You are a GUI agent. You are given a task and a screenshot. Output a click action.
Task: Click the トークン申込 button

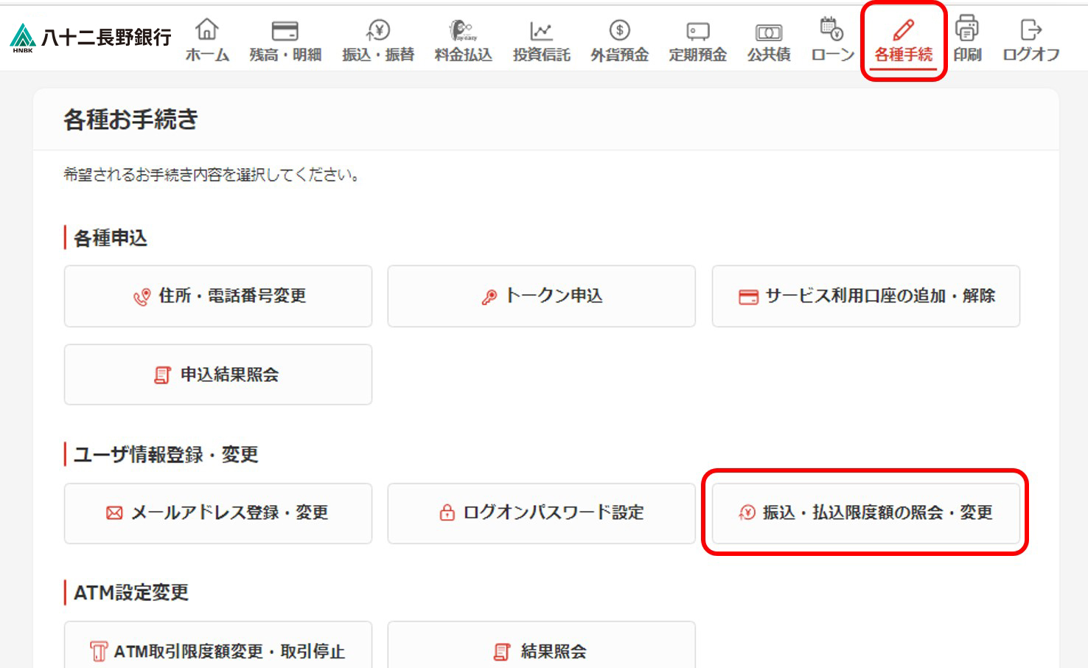coord(541,296)
